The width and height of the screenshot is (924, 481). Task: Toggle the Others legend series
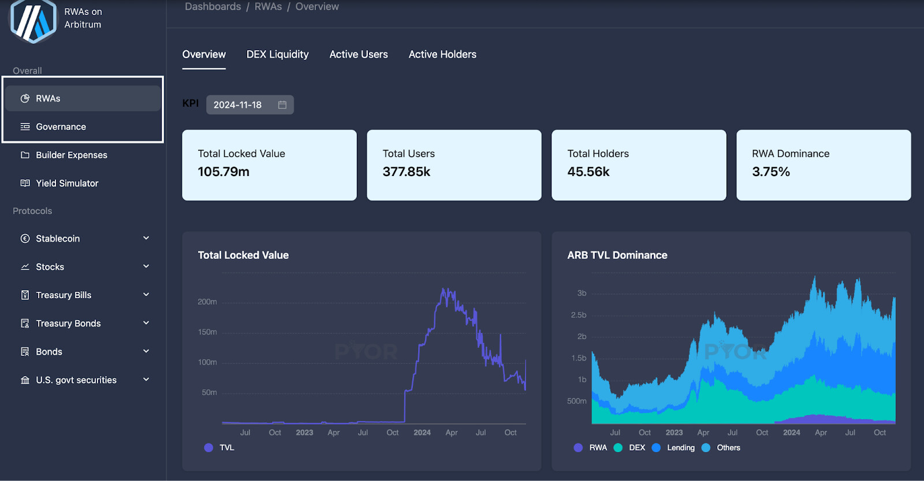721,448
